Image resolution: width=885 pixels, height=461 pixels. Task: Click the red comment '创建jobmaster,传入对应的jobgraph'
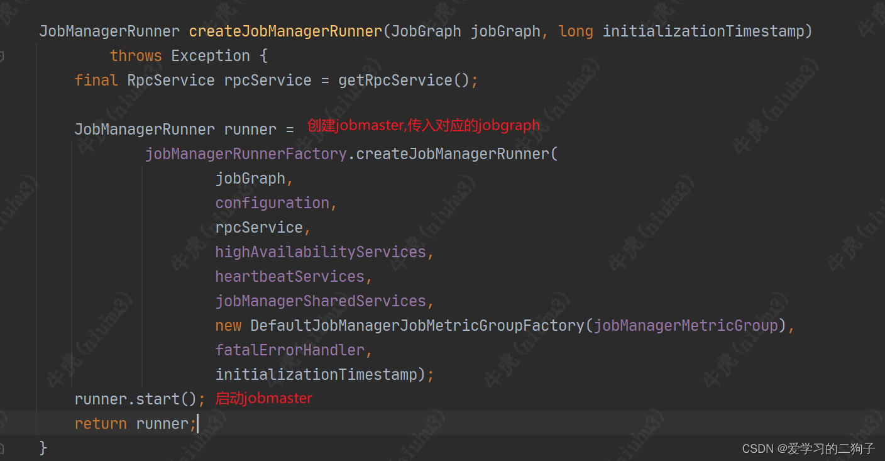tap(422, 125)
